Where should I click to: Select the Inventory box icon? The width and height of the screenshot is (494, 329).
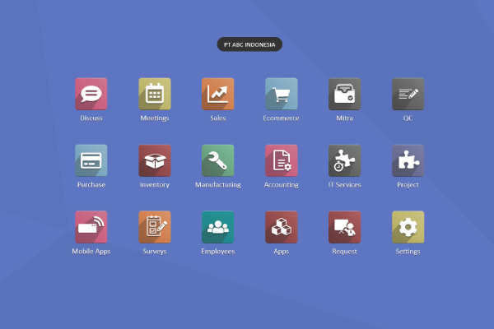[155, 160]
